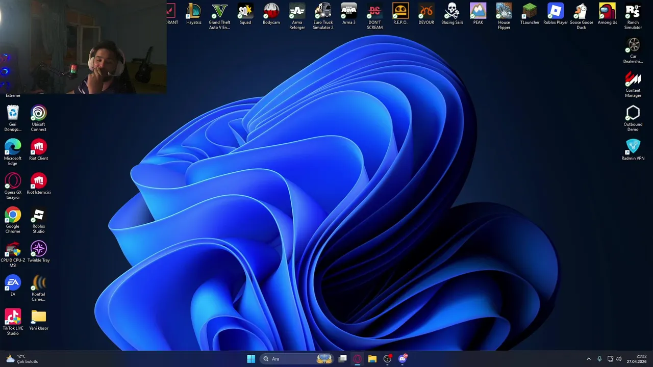Select the Ubisoft Connect icon
The image size is (653, 367).
coord(39,118)
